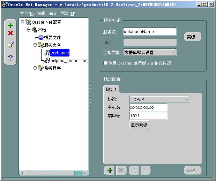Open help with the question mark icon
This screenshot has height=181, width=216.
[10, 58]
